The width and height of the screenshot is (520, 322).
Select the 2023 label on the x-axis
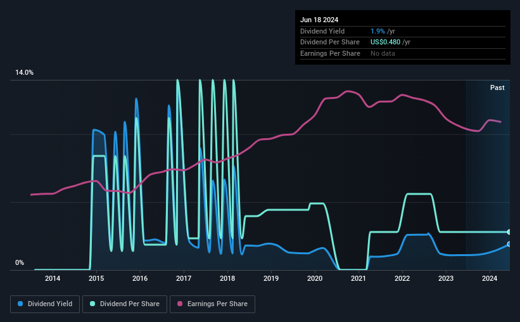[x=446, y=278]
